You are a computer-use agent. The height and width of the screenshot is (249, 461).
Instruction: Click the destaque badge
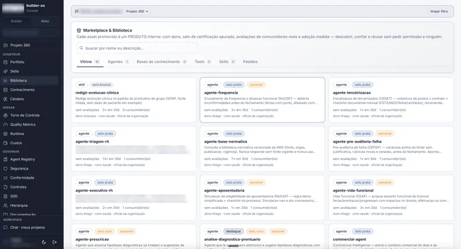tap(233, 231)
